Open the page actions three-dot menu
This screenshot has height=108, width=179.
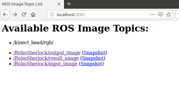pyautogui.click(x=152, y=14)
